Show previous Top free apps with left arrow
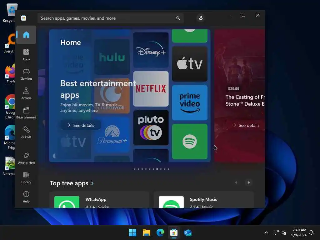This screenshot has height=240, width=320. (236, 182)
